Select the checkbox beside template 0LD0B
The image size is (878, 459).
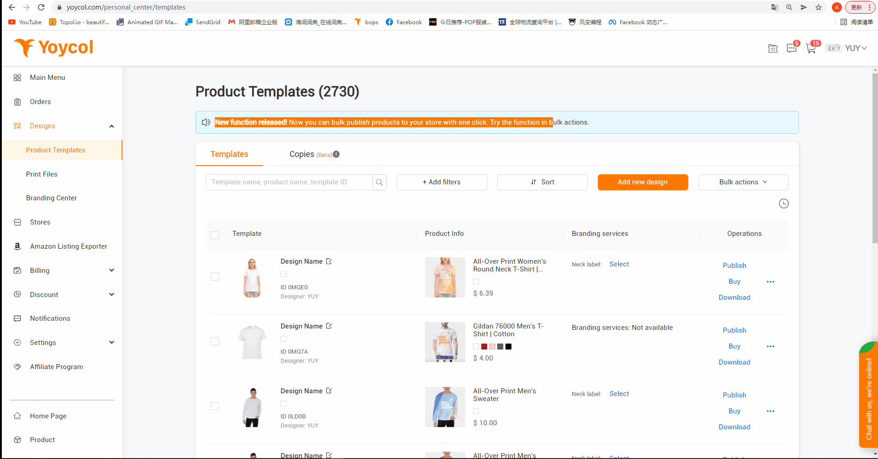tap(215, 406)
